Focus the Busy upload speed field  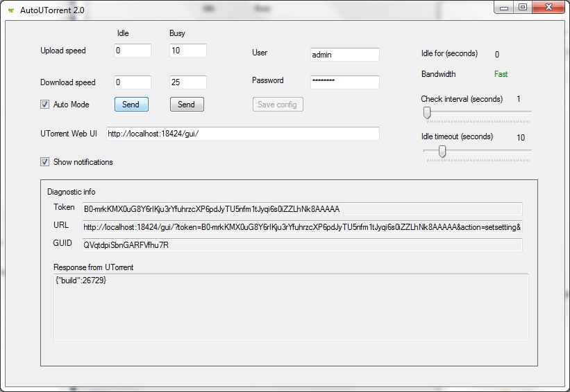(188, 51)
